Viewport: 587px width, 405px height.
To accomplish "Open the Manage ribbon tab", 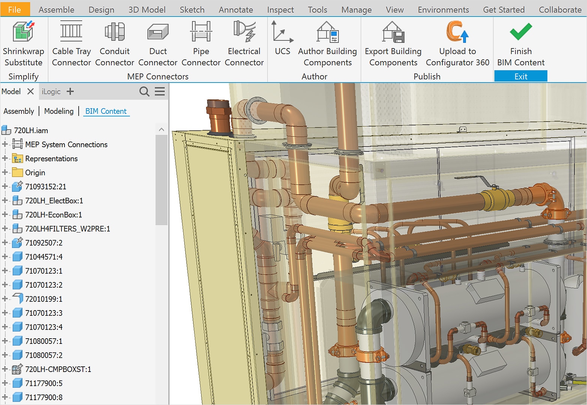I will (356, 10).
